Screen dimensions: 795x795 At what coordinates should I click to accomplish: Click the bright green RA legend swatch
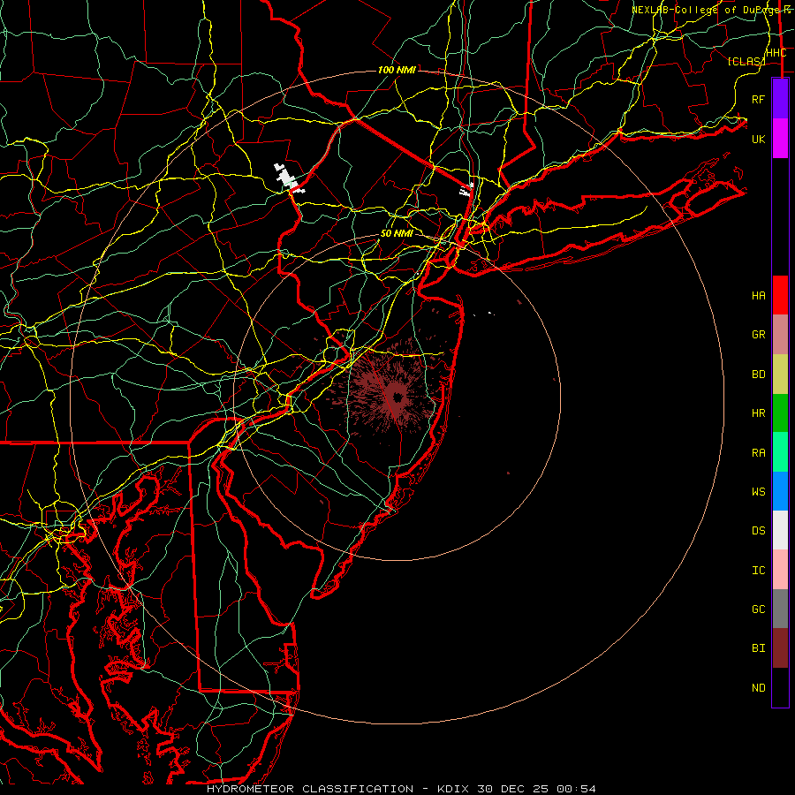pyautogui.click(x=780, y=452)
